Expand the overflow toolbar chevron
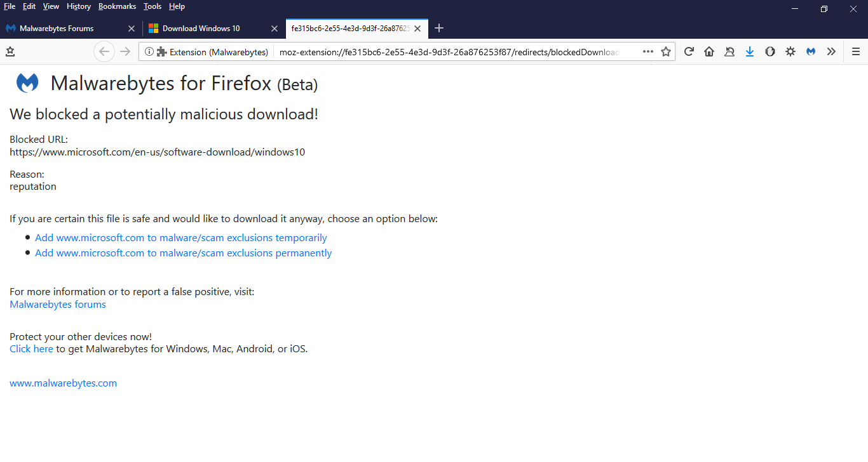Image resolution: width=868 pixels, height=462 pixels. pyautogui.click(x=831, y=51)
